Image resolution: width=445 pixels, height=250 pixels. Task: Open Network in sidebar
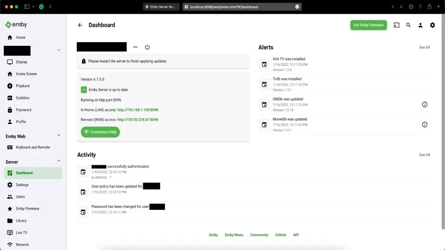pos(33,244)
